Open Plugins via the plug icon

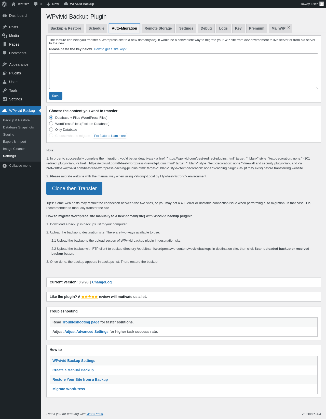click(x=5, y=73)
